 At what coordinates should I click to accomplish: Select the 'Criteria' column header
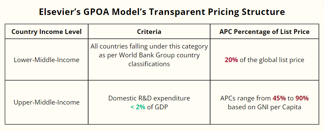point(149,32)
